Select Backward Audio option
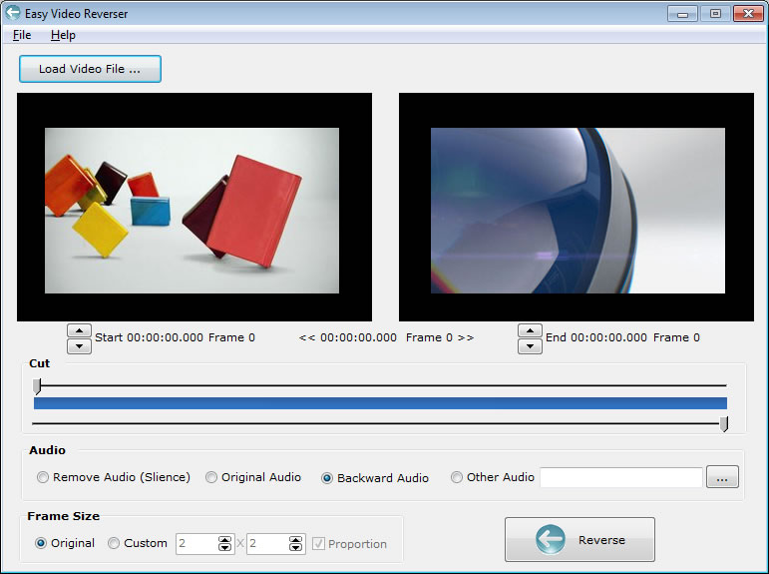 point(375,478)
